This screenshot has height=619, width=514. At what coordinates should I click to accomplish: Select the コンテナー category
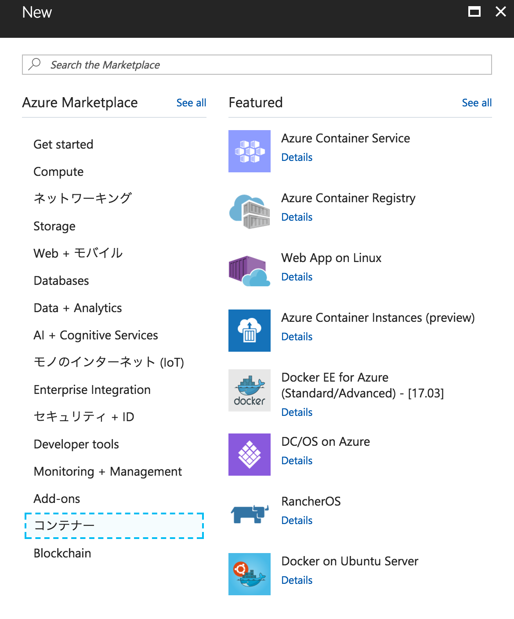(x=114, y=526)
